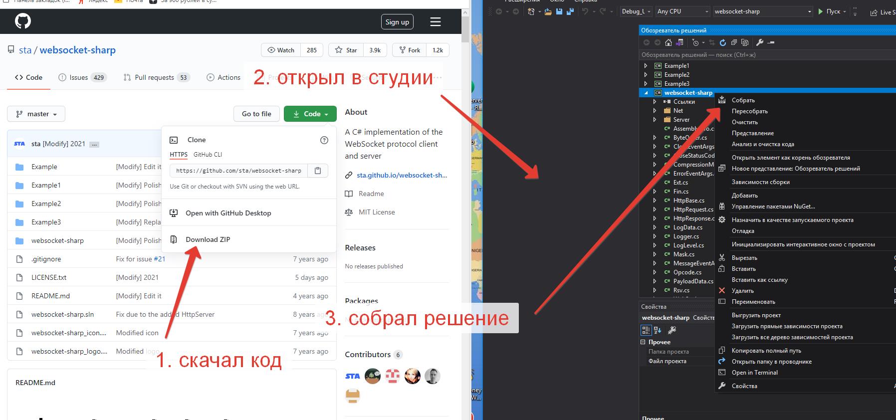Viewport: 896px width, 420px height.
Task: Collapse the Прочее properties category
Action: point(643,342)
